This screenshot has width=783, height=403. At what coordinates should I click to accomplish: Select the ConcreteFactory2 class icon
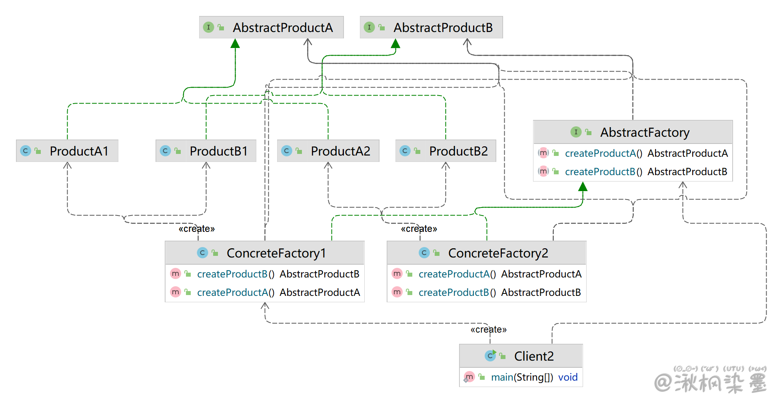coord(424,253)
